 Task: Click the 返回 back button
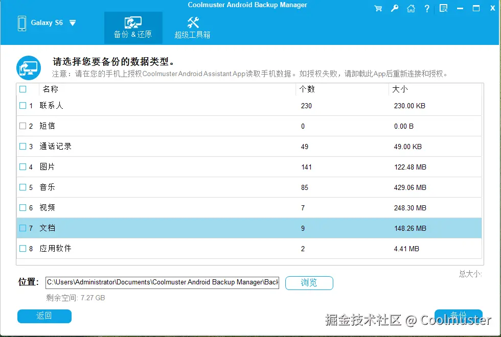pyautogui.click(x=44, y=316)
